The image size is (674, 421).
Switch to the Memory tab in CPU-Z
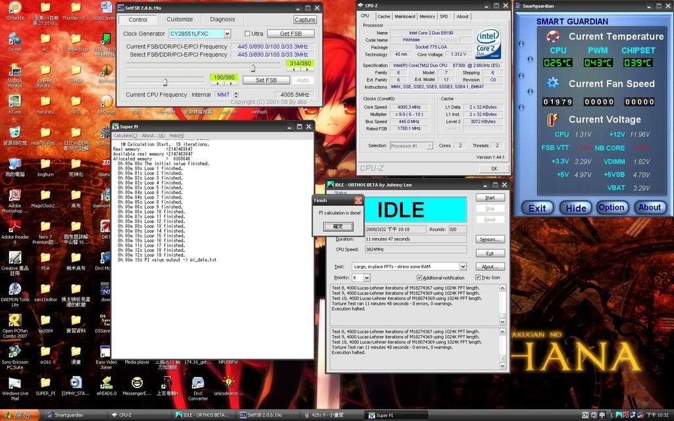(x=427, y=16)
